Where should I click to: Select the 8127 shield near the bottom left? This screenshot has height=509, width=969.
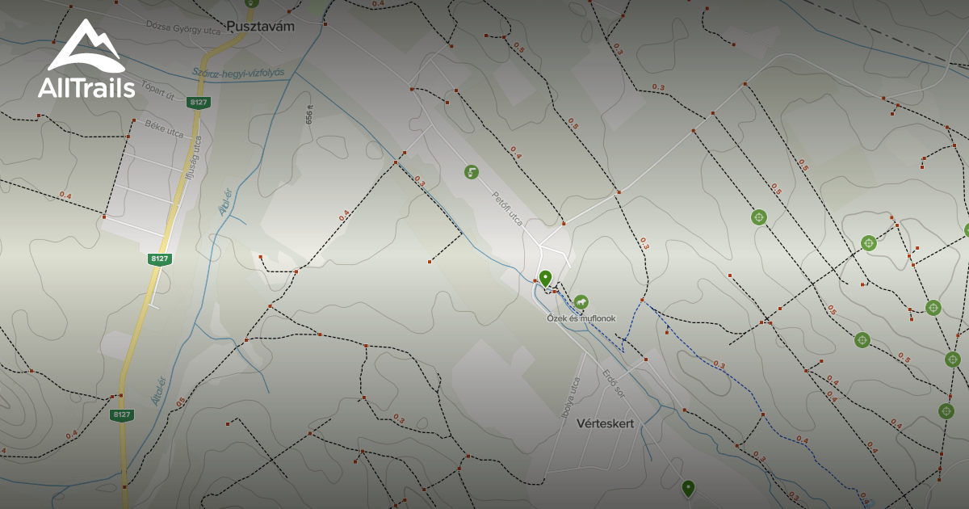tap(121, 415)
